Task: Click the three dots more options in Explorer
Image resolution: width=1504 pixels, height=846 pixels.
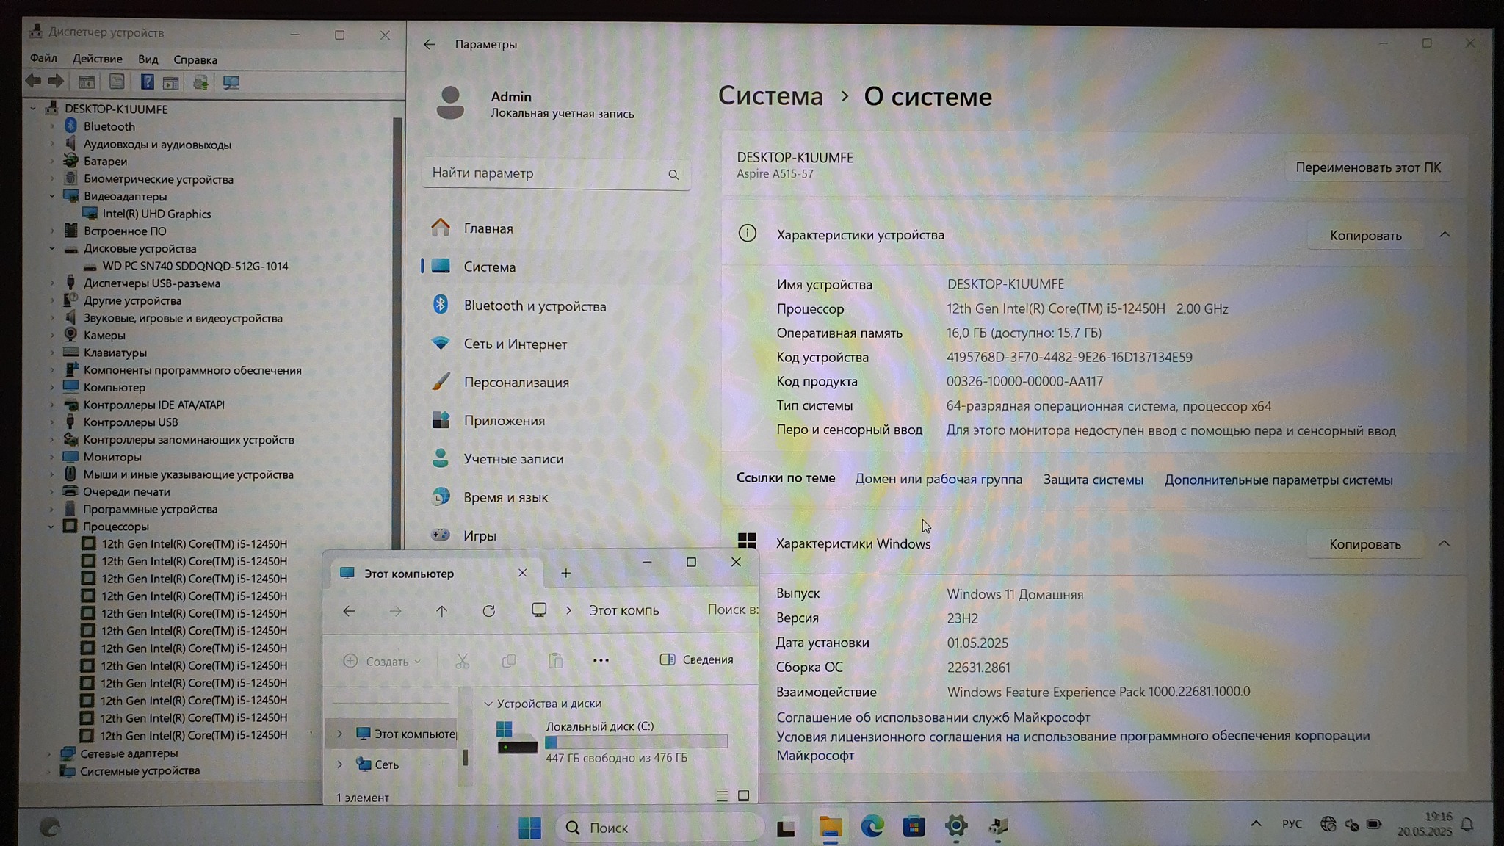Action: pyautogui.click(x=600, y=660)
